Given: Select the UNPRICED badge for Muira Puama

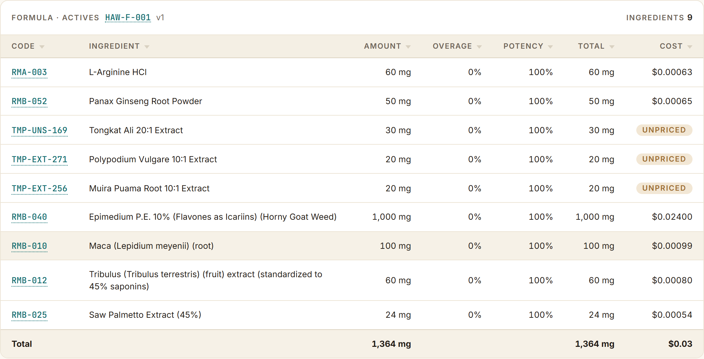Looking at the screenshot, I should [664, 188].
